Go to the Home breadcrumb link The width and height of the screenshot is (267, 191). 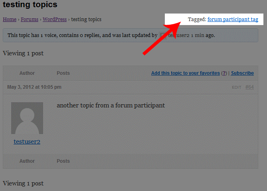coord(10,19)
